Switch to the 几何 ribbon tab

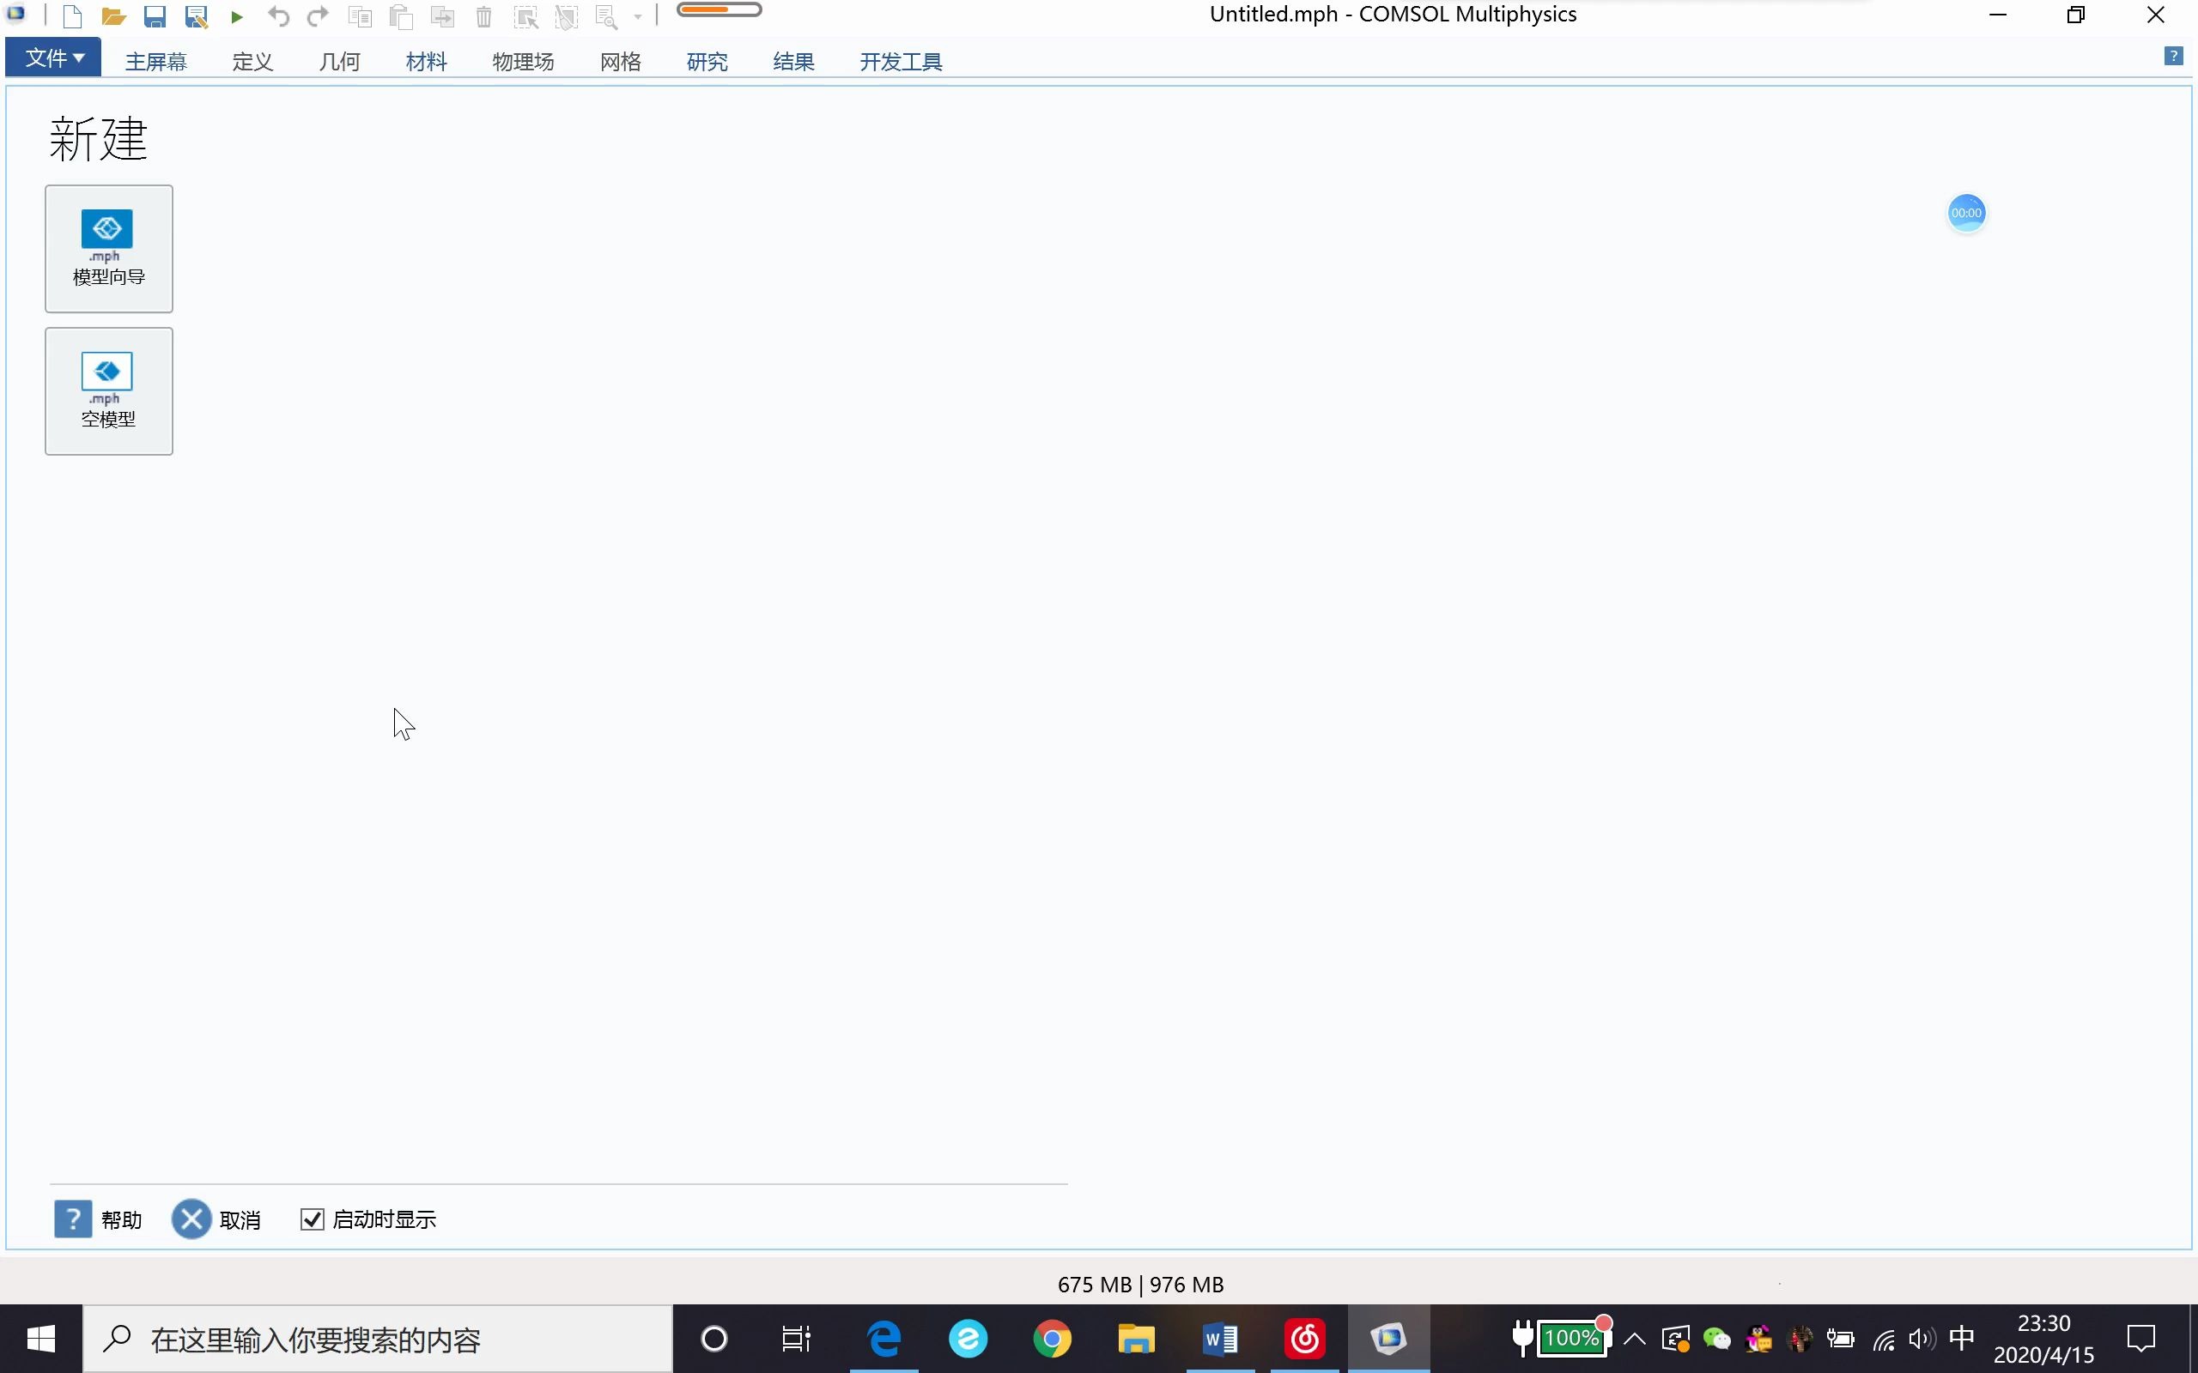pyautogui.click(x=340, y=62)
